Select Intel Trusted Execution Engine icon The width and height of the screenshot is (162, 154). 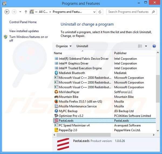pyautogui.click(x=56, y=68)
